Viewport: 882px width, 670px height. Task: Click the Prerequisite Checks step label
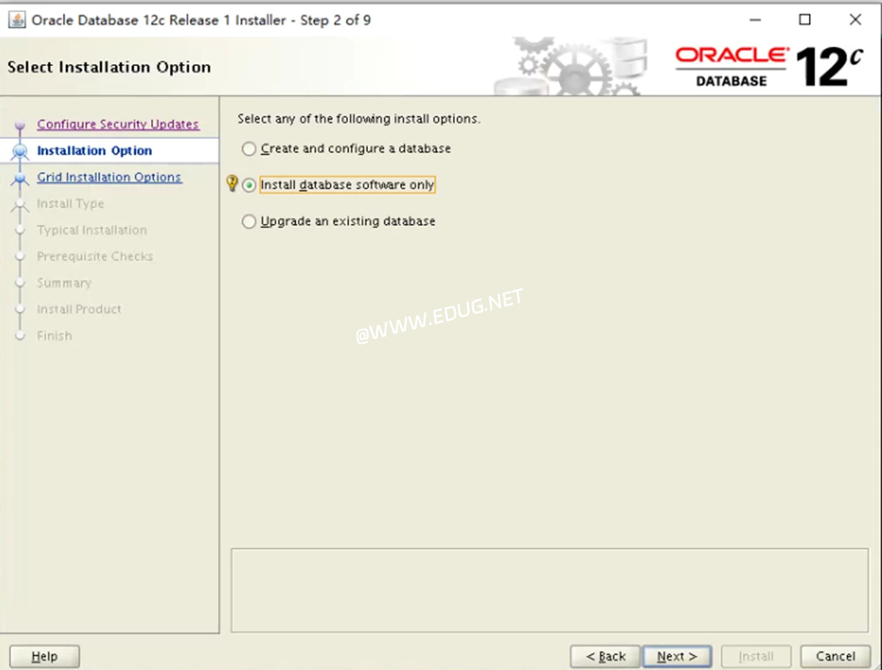[95, 257]
